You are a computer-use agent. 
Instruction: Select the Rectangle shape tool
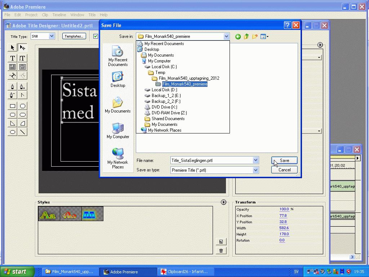[13, 106]
